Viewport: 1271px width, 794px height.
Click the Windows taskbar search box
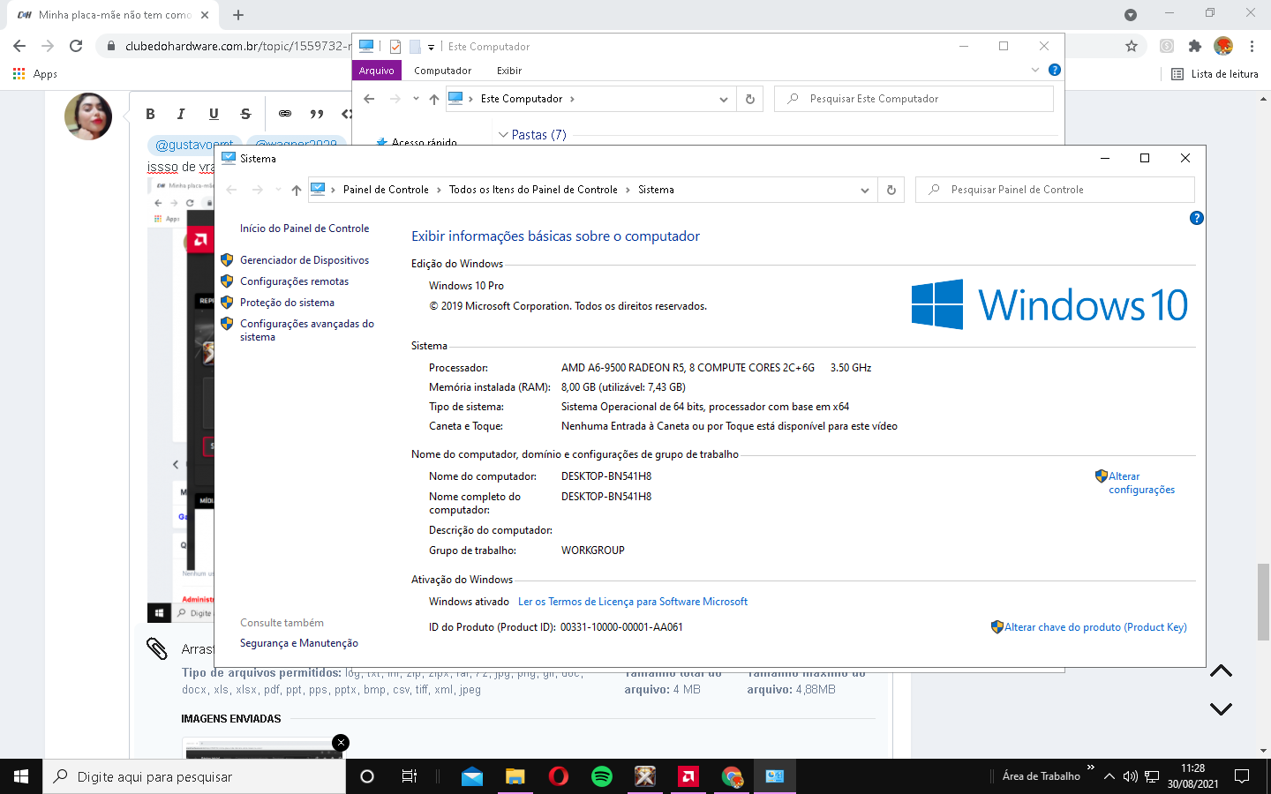tap(194, 776)
